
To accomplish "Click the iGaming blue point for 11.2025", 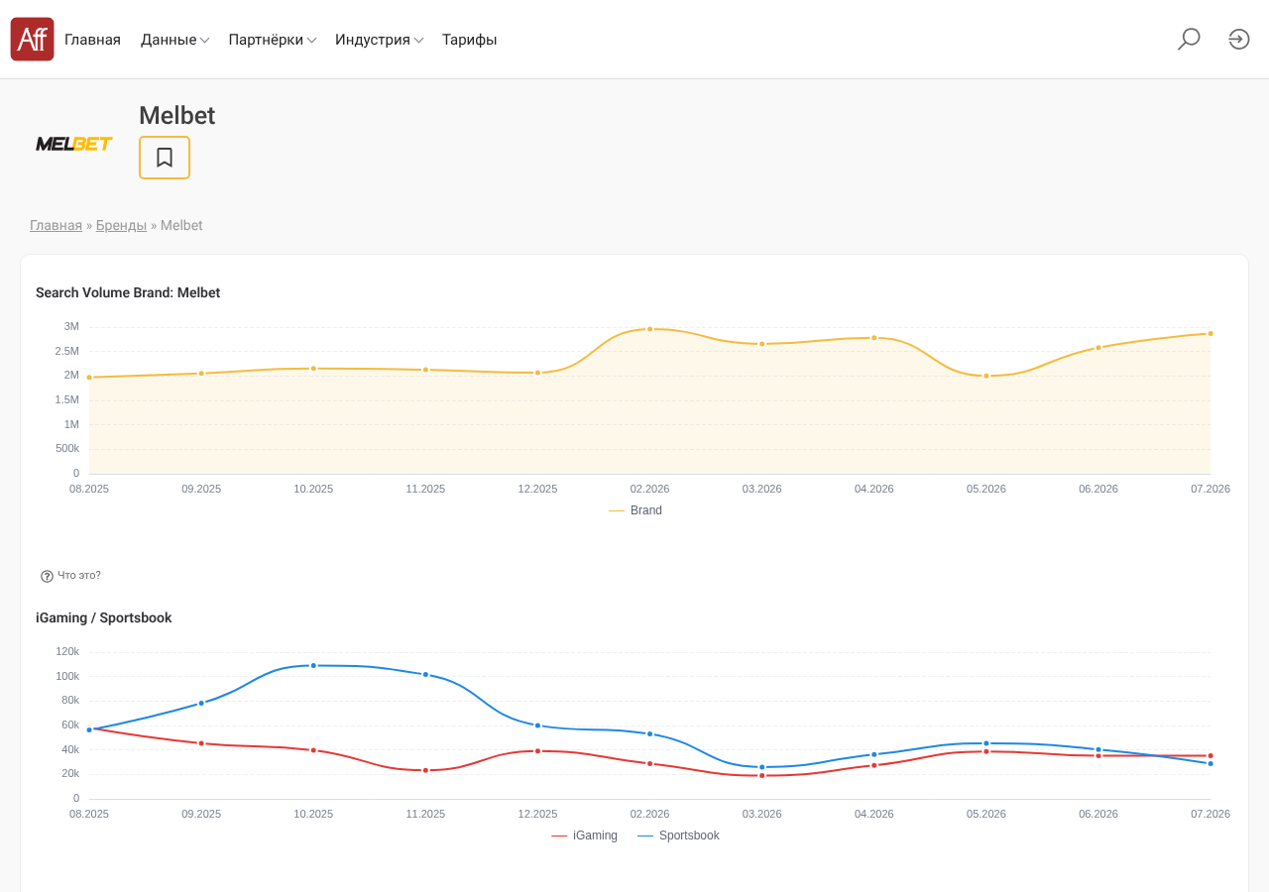I will point(425,675).
